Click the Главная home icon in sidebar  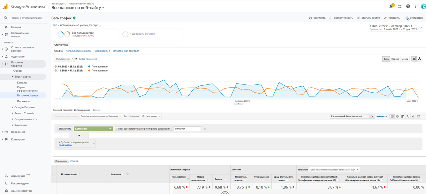[x=6, y=27]
